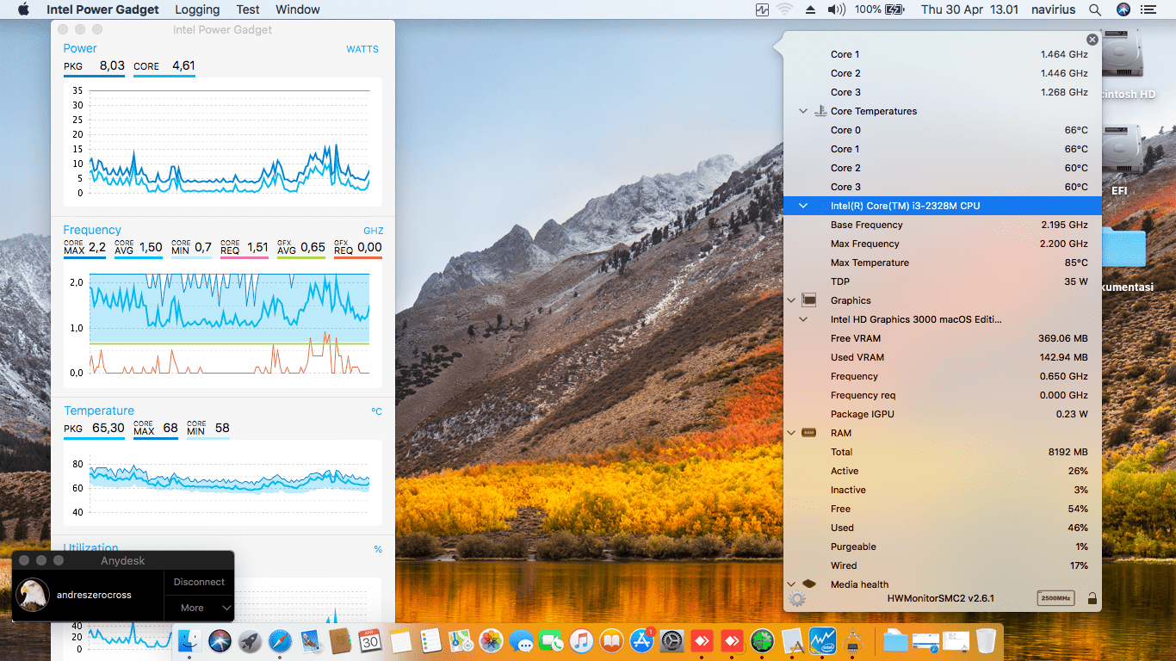1176x661 pixels.
Task: Collapse the Graphics section chevron
Action: 791,300
